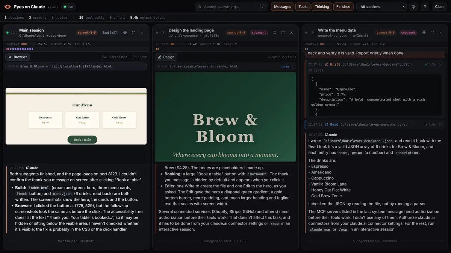The height and width of the screenshot is (253, 451).
Task: Click the Oat Latte menu card
Action: click(82, 120)
